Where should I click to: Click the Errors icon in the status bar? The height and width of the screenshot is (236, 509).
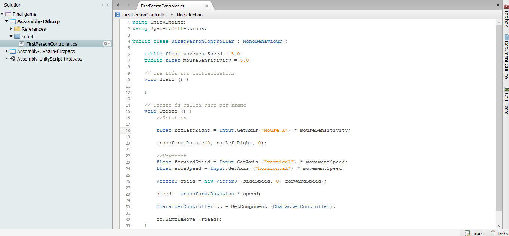467,233
